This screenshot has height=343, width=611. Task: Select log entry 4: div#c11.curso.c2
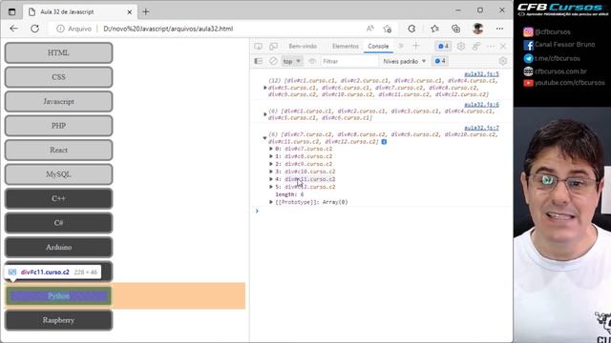pyautogui.click(x=309, y=179)
